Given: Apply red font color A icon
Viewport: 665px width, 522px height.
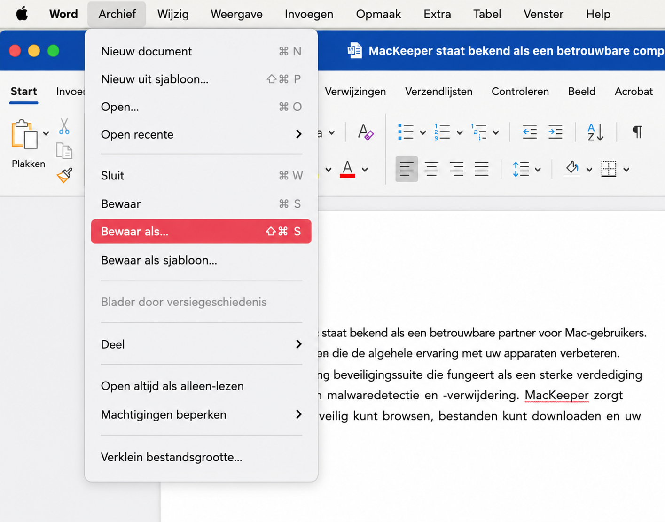Looking at the screenshot, I should pyautogui.click(x=347, y=169).
